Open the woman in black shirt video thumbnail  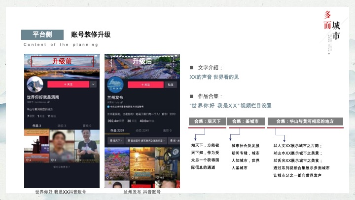click(87, 146)
